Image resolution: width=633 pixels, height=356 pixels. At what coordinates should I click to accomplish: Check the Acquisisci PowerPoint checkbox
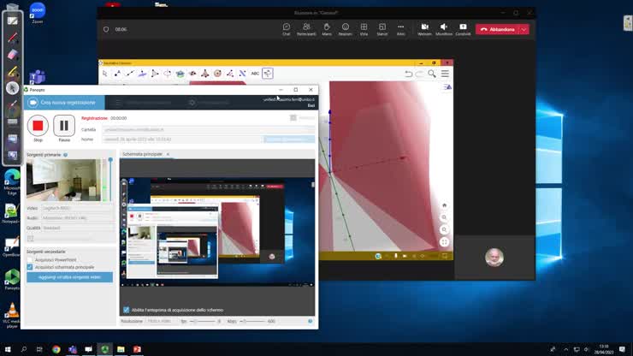point(30,259)
